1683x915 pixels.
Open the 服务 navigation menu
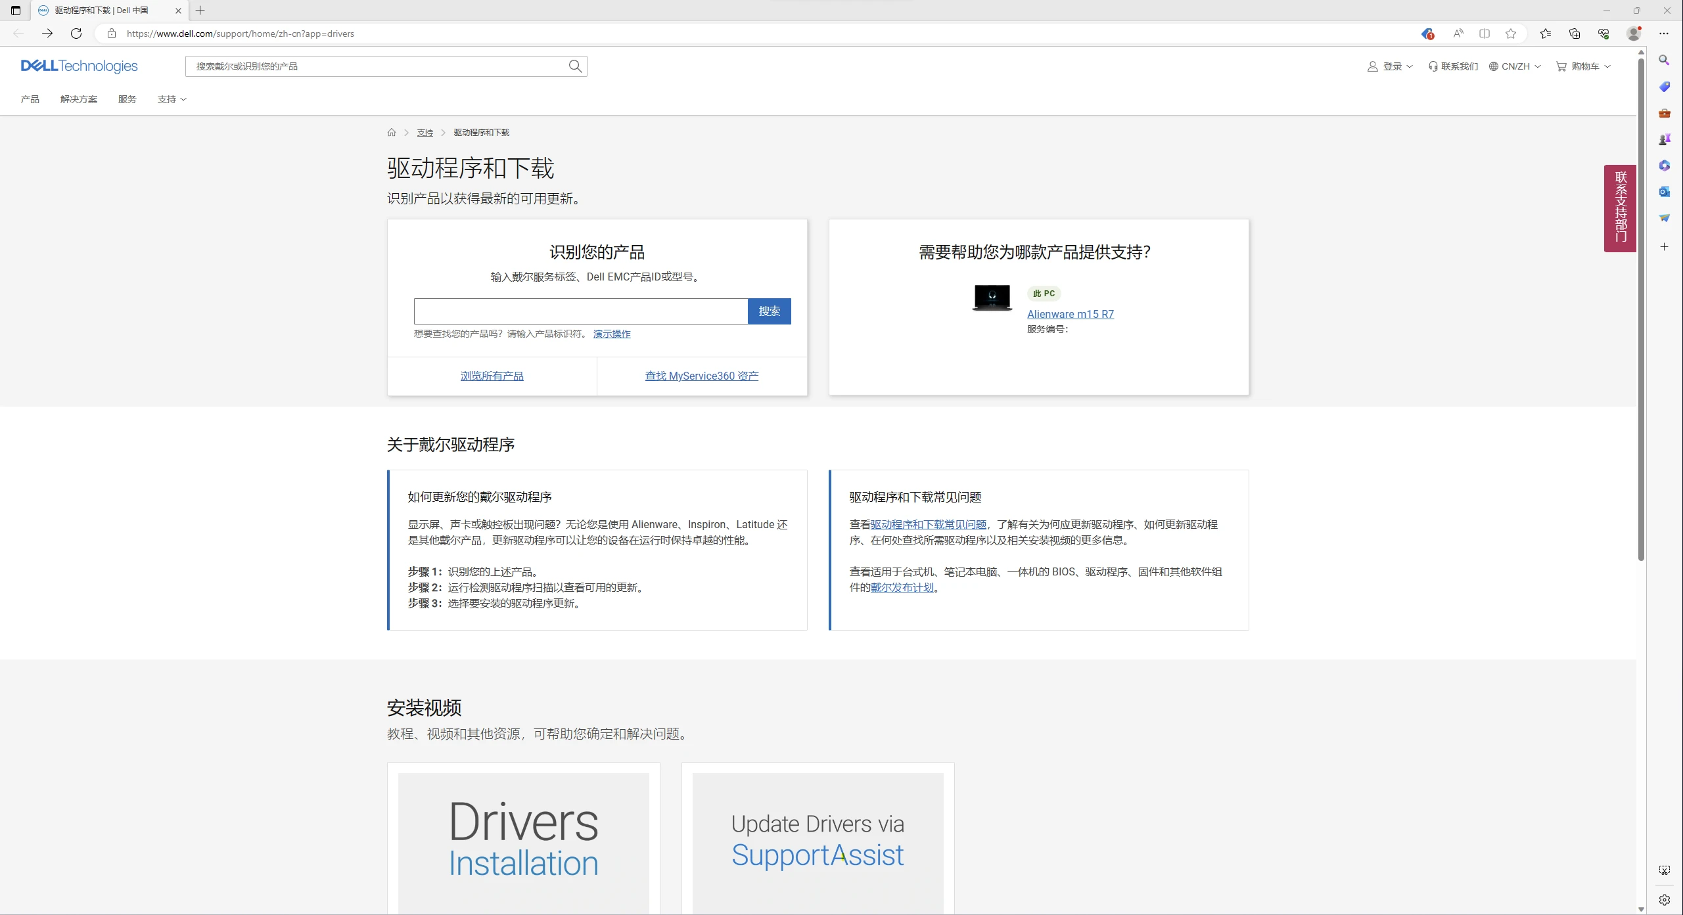(x=127, y=99)
